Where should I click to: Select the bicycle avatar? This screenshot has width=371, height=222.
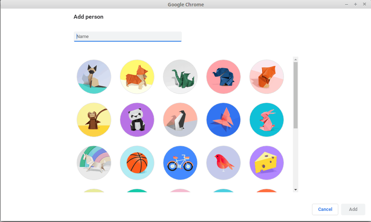(x=180, y=163)
